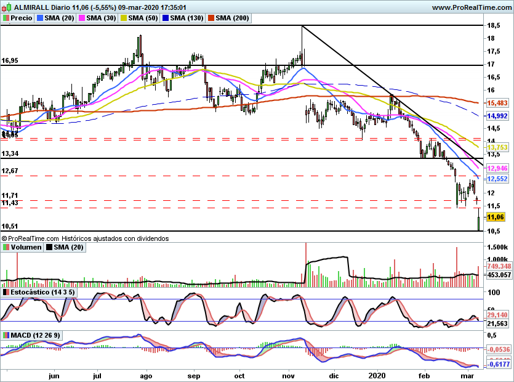Click the Volumen panel icon
This screenshot has width=514, height=382.
(6, 247)
